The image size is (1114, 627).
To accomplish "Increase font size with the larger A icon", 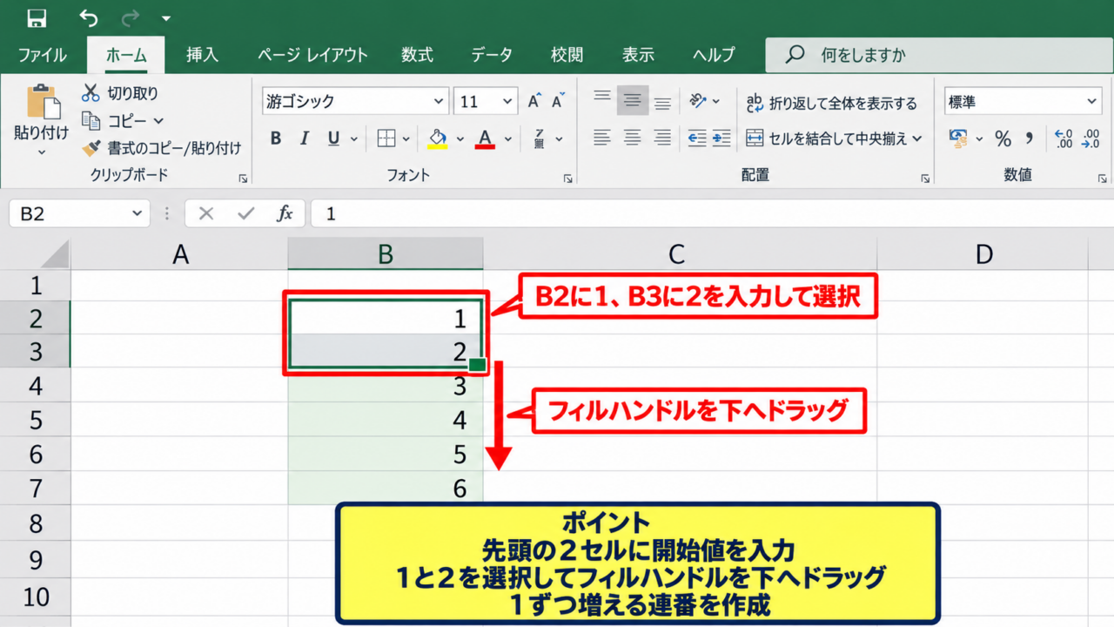I will (x=534, y=101).
